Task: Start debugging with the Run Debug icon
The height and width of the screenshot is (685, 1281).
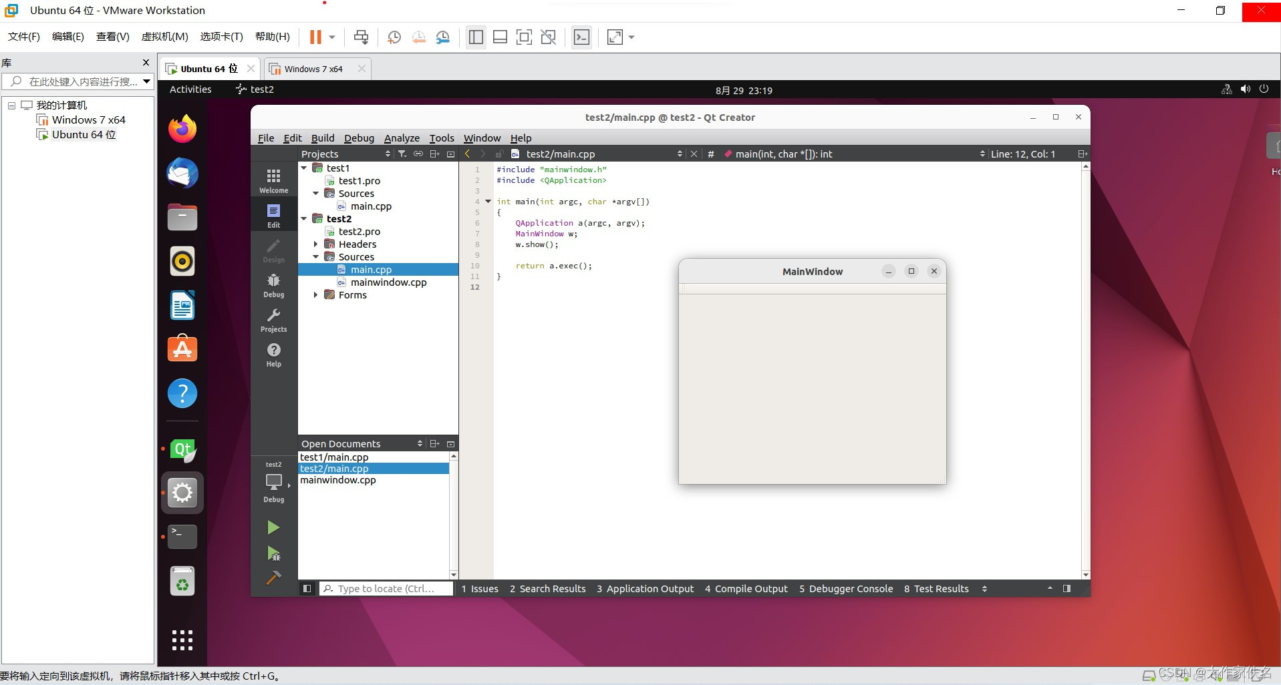Action: tap(273, 553)
